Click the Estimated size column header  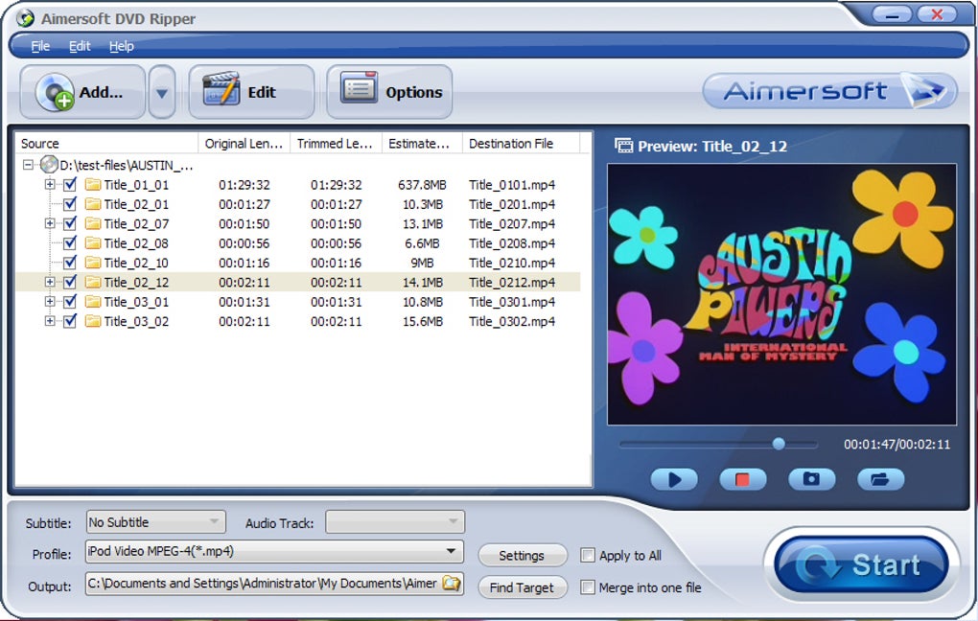pos(422,144)
